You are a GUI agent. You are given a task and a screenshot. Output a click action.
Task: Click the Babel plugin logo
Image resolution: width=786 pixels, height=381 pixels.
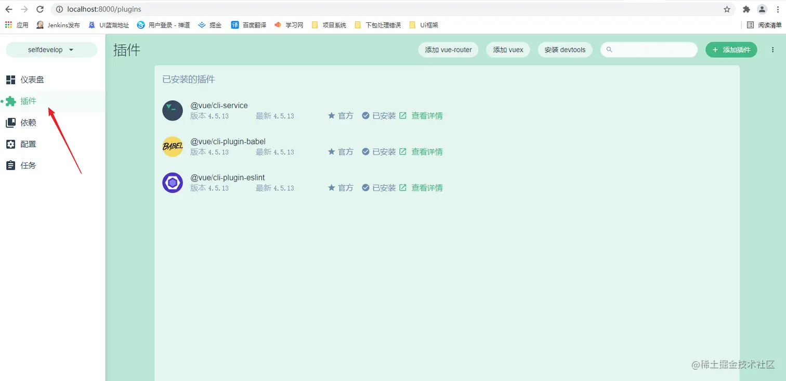173,147
